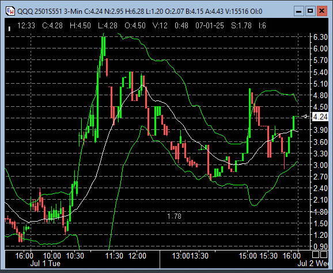This screenshot has height=273, width=333.
Task: Click the V:12 volume readout in data line
Action: 160,26
